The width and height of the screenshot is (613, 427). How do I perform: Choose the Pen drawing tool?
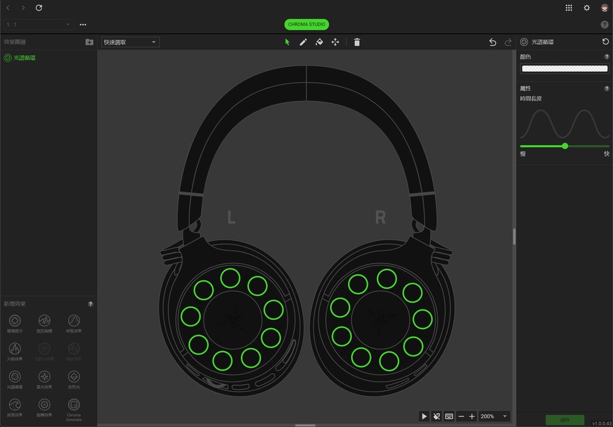click(303, 42)
